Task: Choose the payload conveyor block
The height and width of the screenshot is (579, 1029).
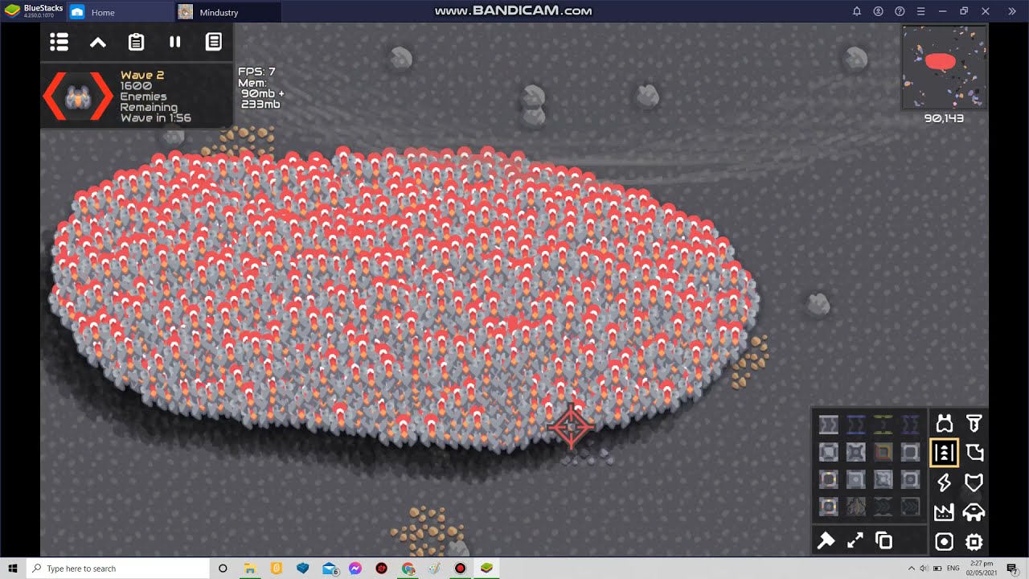Action: click(x=883, y=507)
